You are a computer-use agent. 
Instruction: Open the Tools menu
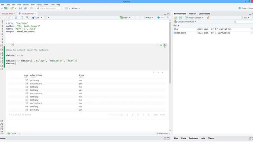pyautogui.click(x=53, y=5)
